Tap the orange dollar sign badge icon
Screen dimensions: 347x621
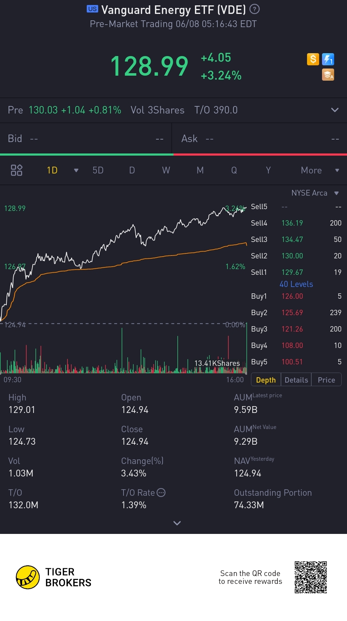tap(313, 59)
